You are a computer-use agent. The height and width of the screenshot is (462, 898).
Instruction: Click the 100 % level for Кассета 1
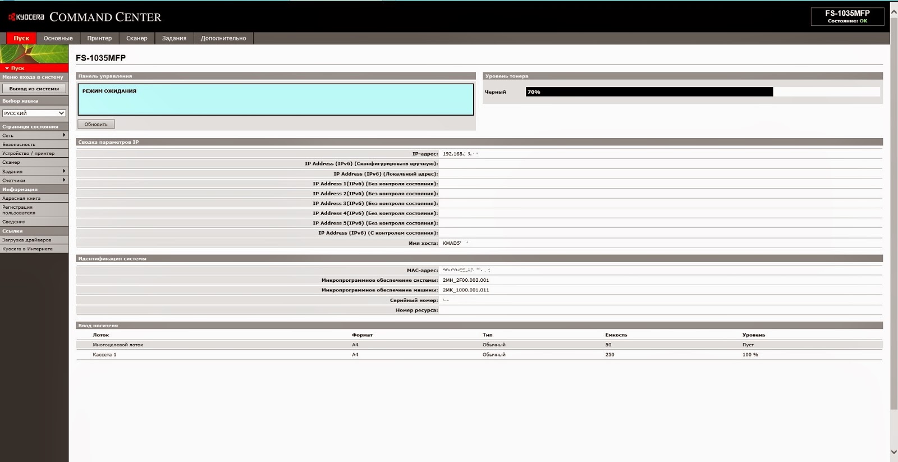pos(750,355)
